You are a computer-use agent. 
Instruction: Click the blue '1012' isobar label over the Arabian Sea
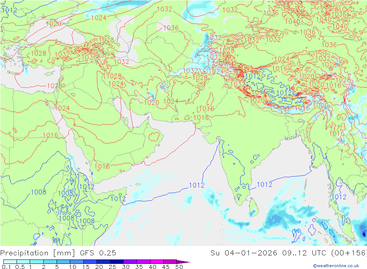(197, 185)
